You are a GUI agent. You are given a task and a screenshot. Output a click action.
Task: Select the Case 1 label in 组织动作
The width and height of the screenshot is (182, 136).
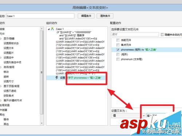(x=60, y=29)
